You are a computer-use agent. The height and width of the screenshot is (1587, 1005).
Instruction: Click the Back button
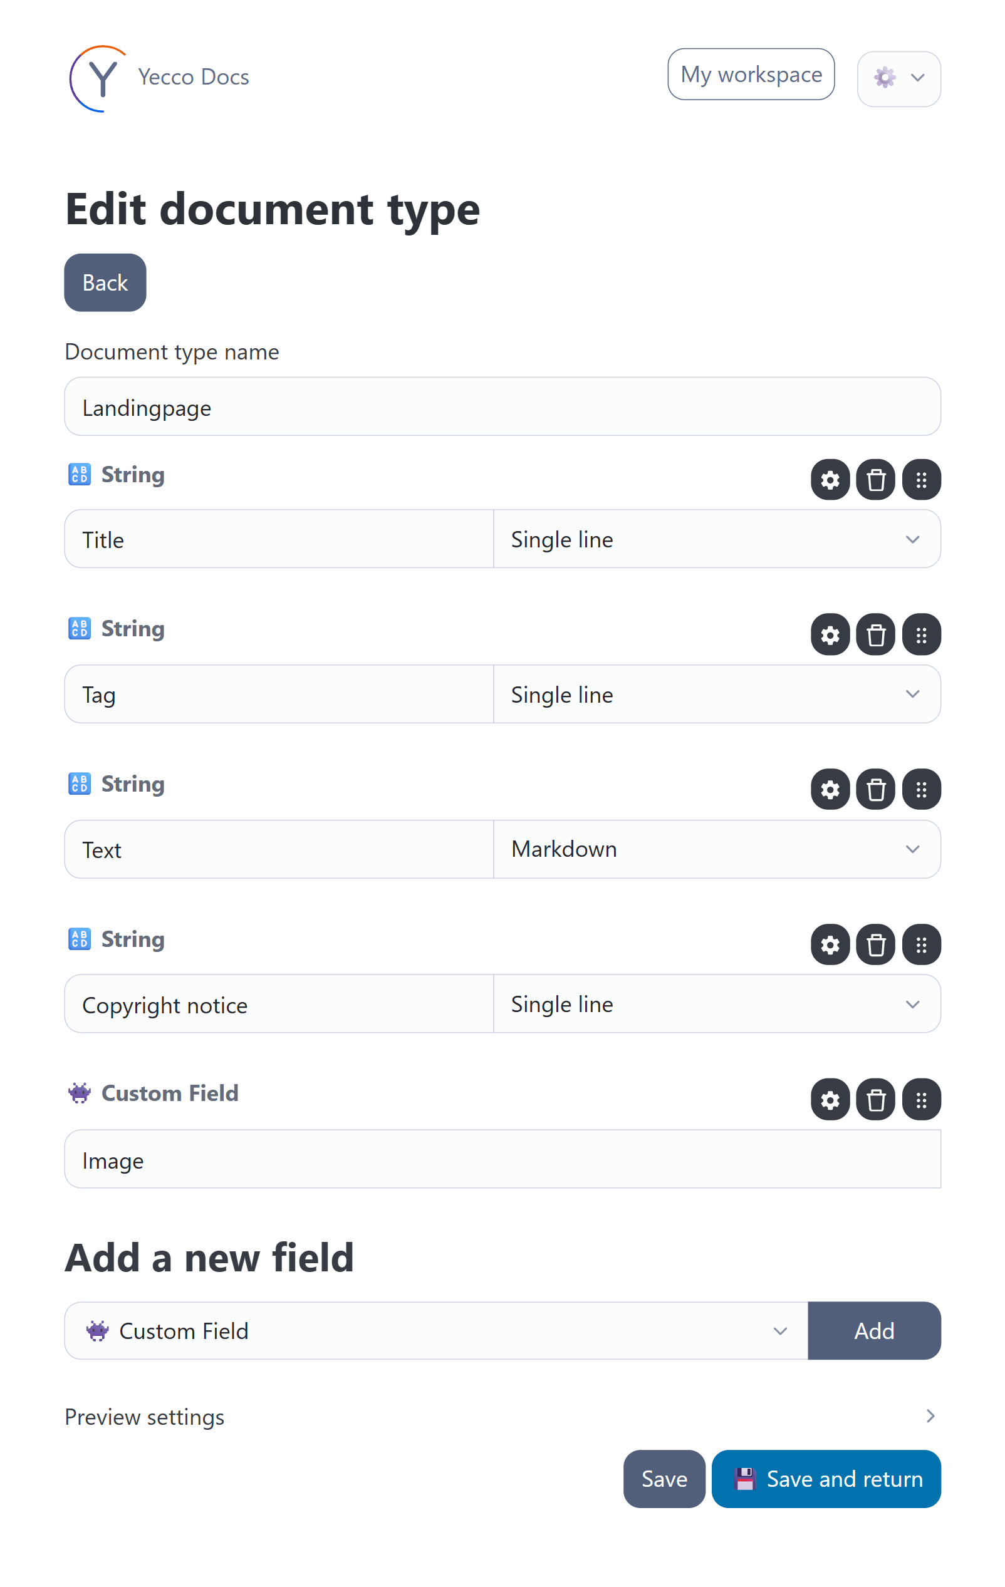105,282
